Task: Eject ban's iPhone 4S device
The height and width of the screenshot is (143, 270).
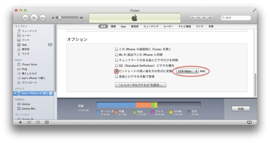Action: tap(51, 93)
